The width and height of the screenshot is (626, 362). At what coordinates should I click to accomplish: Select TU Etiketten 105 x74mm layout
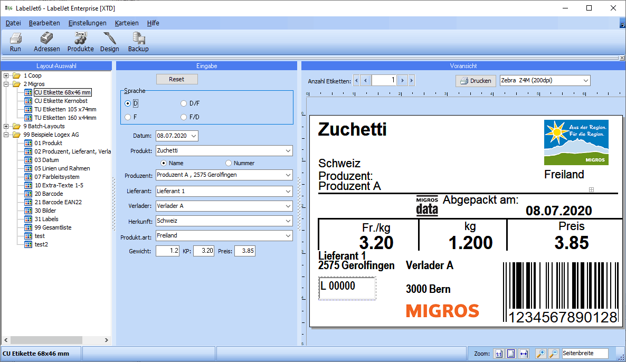pos(65,109)
